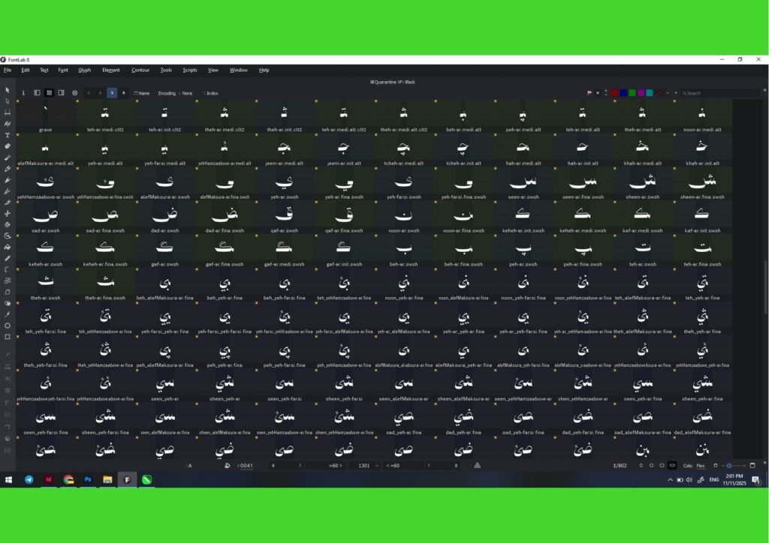Click the red flag icon
Image resolution: width=769 pixels, height=543 pixels.
click(590, 93)
